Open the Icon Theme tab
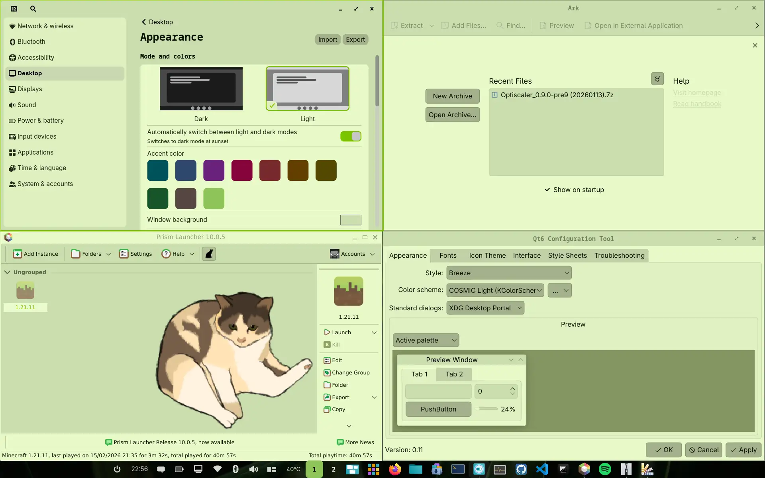The width and height of the screenshot is (765, 478). pos(487,255)
